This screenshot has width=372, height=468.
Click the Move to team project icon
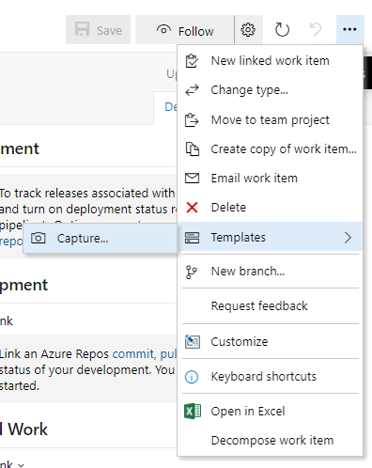[192, 120]
